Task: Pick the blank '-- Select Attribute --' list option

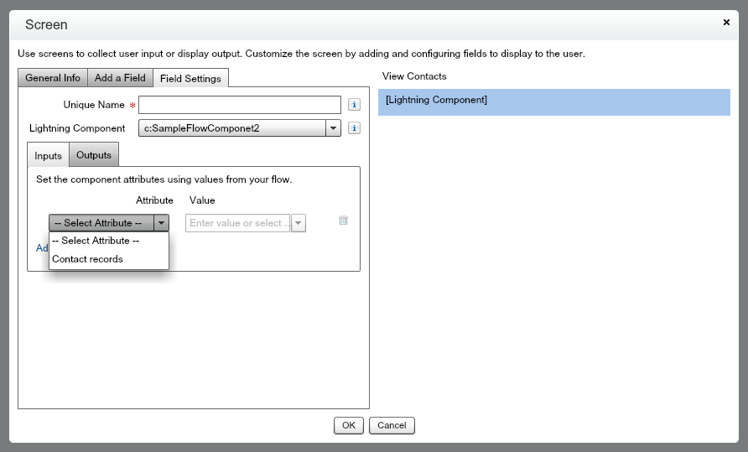Action: [96, 241]
